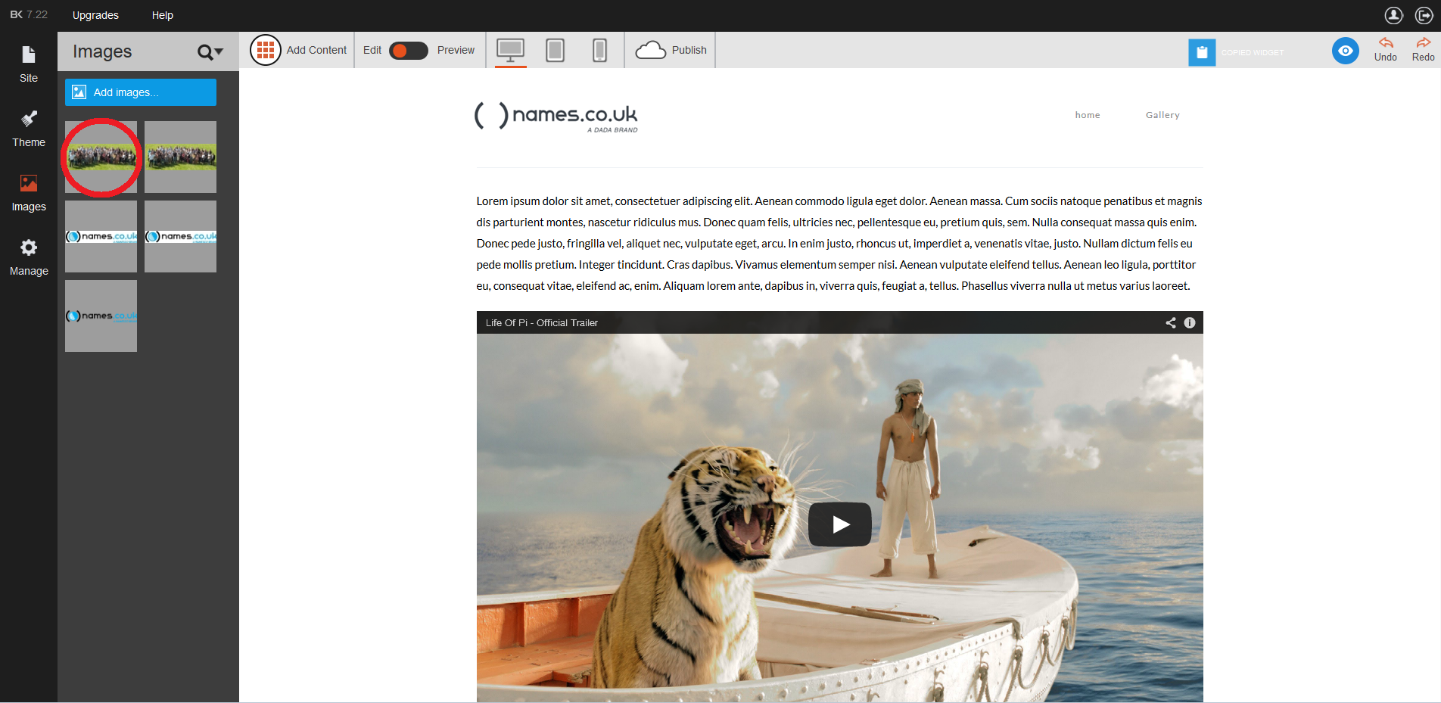The width and height of the screenshot is (1441, 703).
Task: Click the logout icon at top right
Action: click(1424, 15)
